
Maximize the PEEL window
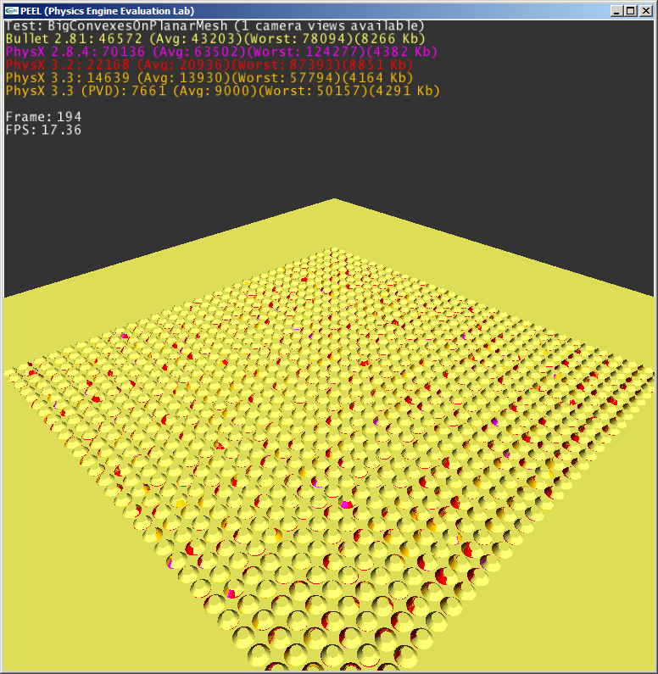[631, 11]
